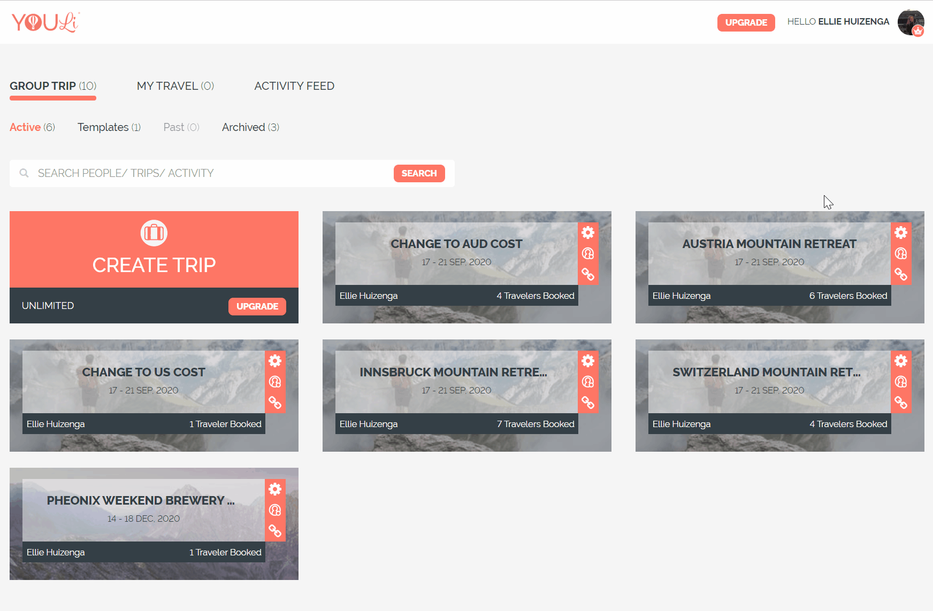Show Archived trips filter
Viewport: 933px width, 611px height.
[x=250, y=127]
